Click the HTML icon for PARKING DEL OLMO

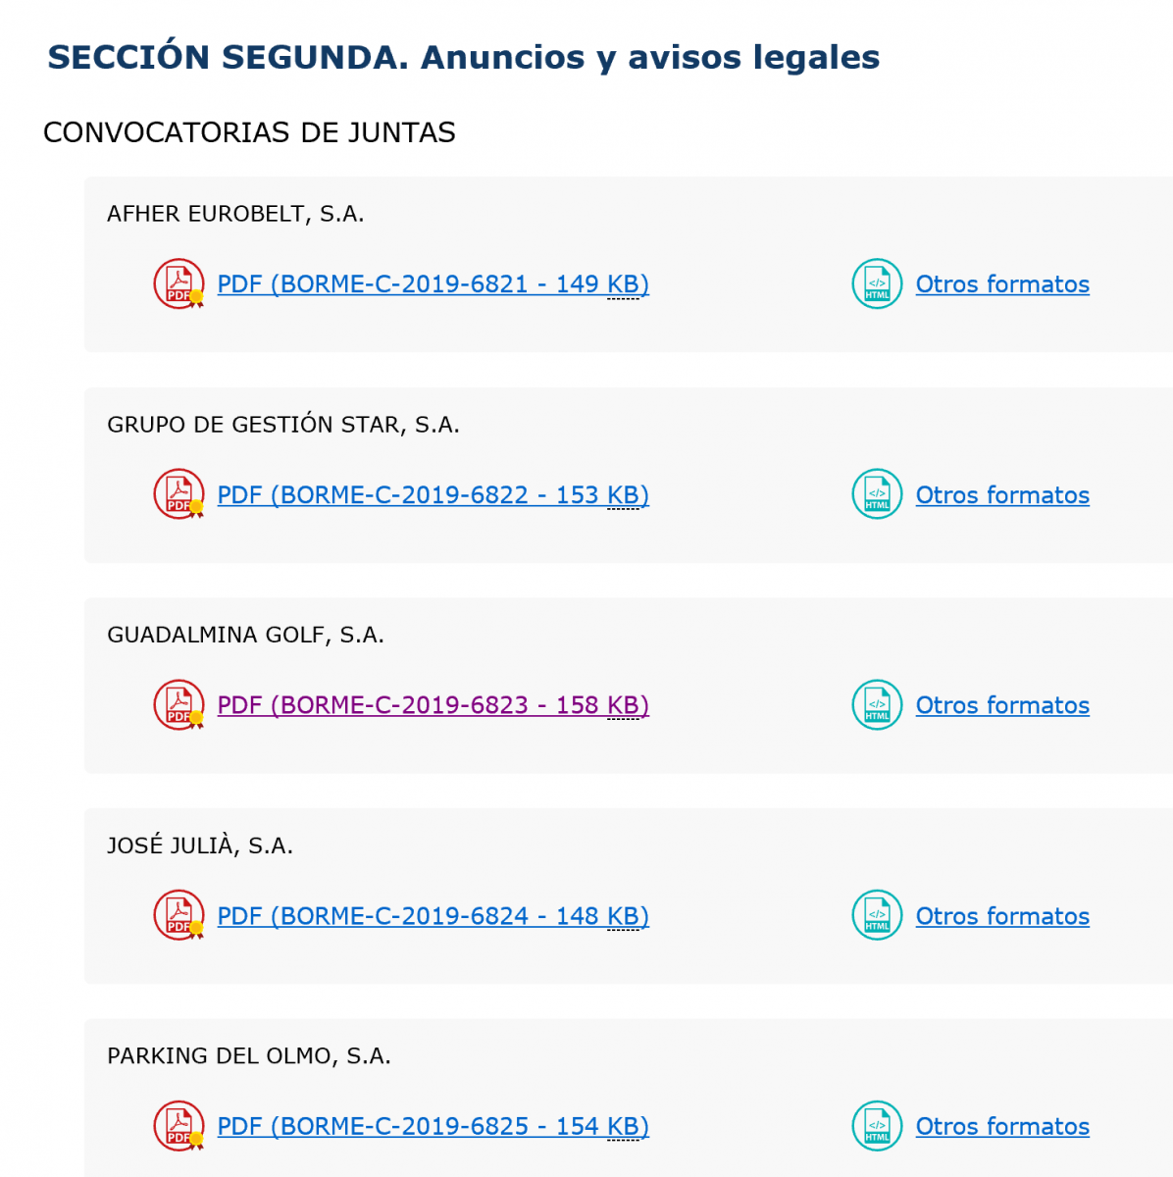[x=877, y=1126]
